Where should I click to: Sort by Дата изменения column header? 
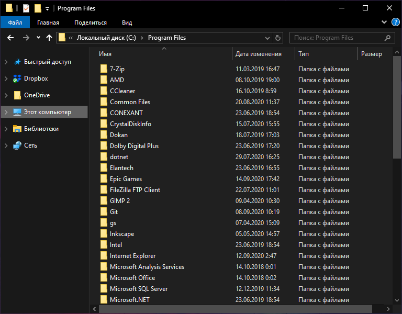click(x=259, y=54)
